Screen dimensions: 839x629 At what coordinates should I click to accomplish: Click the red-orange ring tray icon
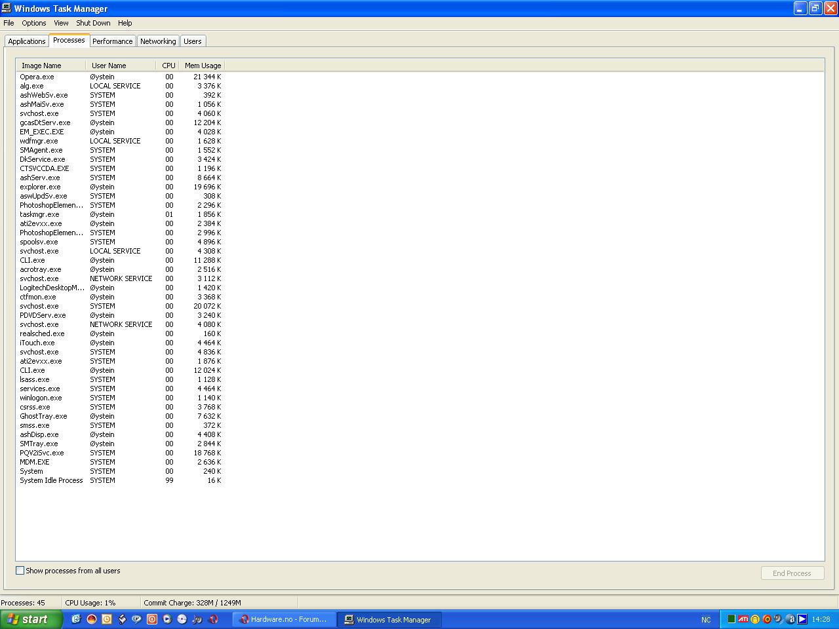[x=767, y=619]
